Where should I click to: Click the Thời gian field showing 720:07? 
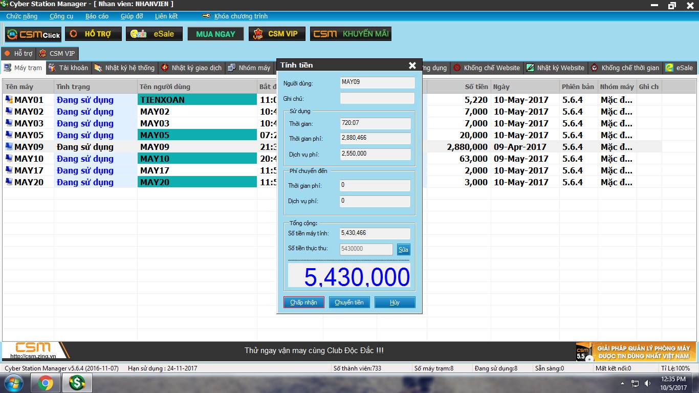(375, 123)
